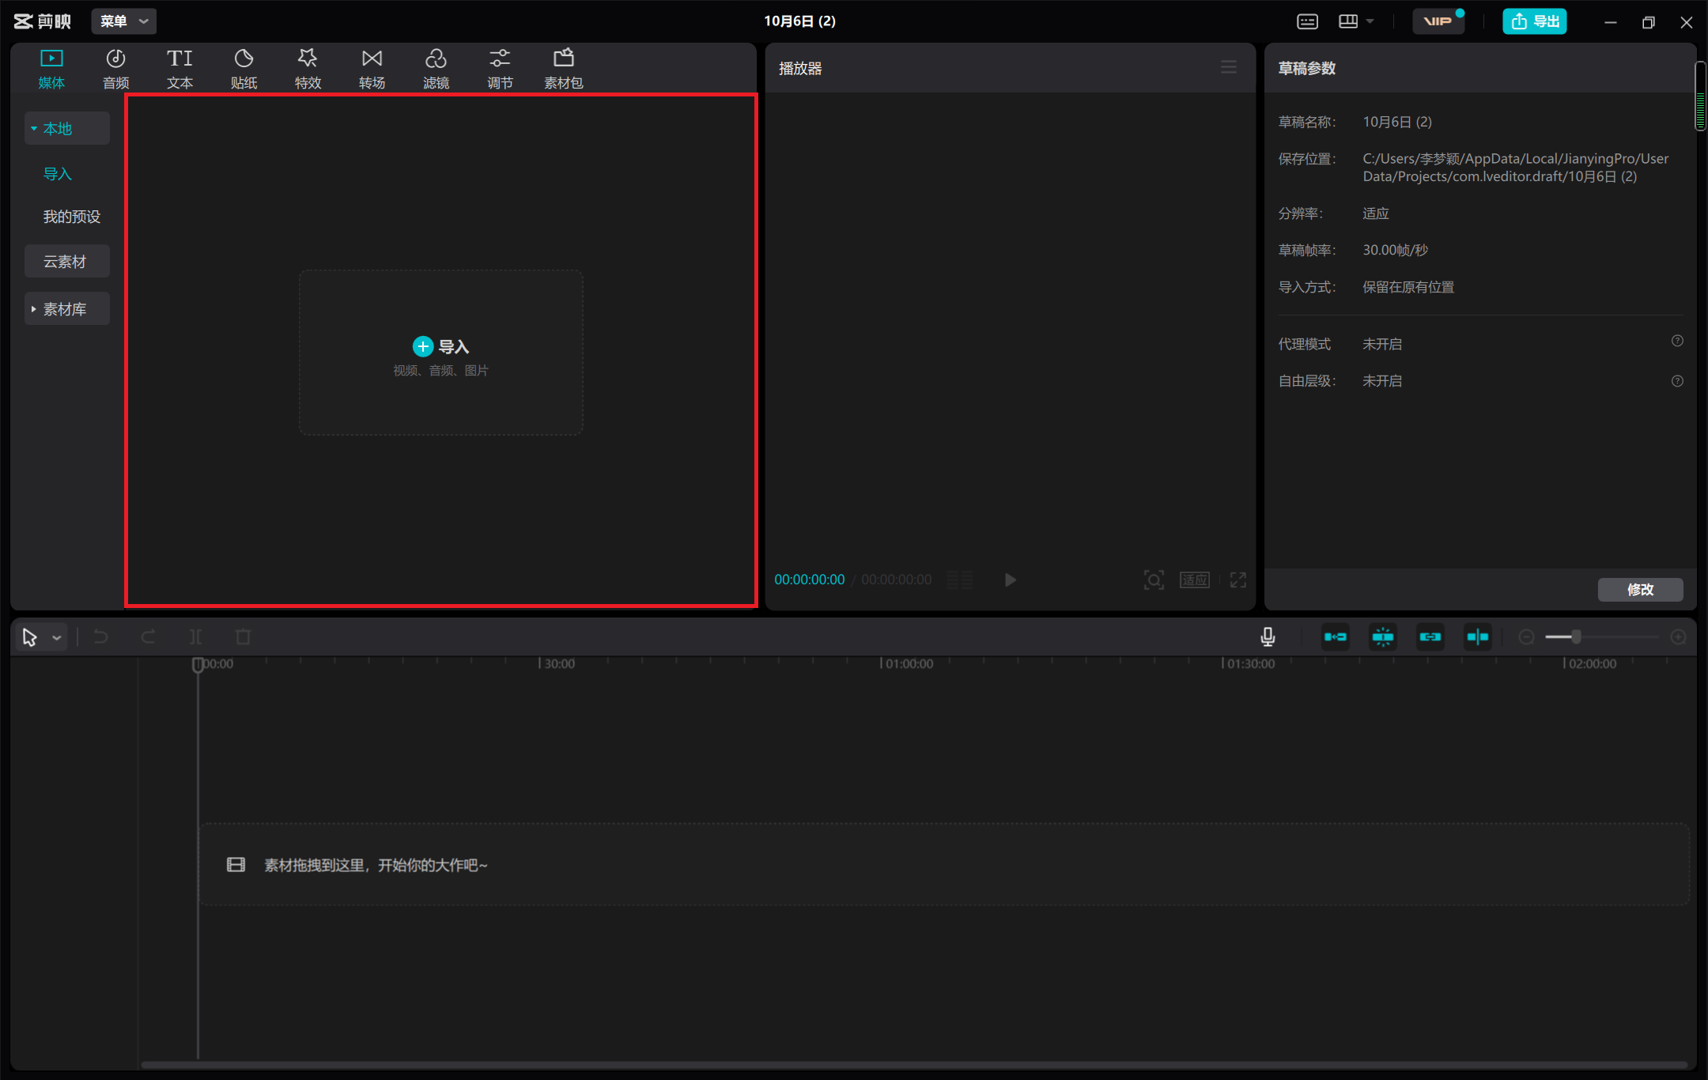Click the 30.00帧/秒 frame rate value
Screen dimensions: 1708x1080
point(1395,250)
